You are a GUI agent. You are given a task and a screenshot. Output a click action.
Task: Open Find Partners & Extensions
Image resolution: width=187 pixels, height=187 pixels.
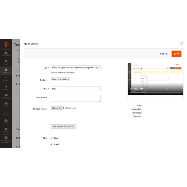(6, 139)
